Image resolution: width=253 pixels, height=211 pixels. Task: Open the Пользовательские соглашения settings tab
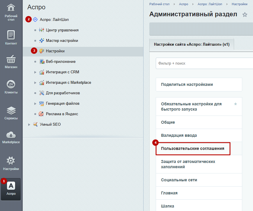point(193,149)
